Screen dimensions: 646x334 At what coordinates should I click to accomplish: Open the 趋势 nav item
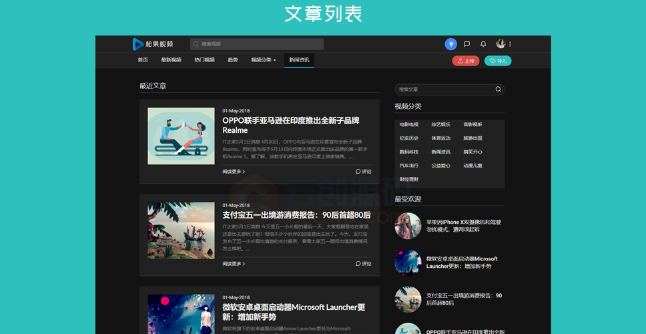pos(233,60)
